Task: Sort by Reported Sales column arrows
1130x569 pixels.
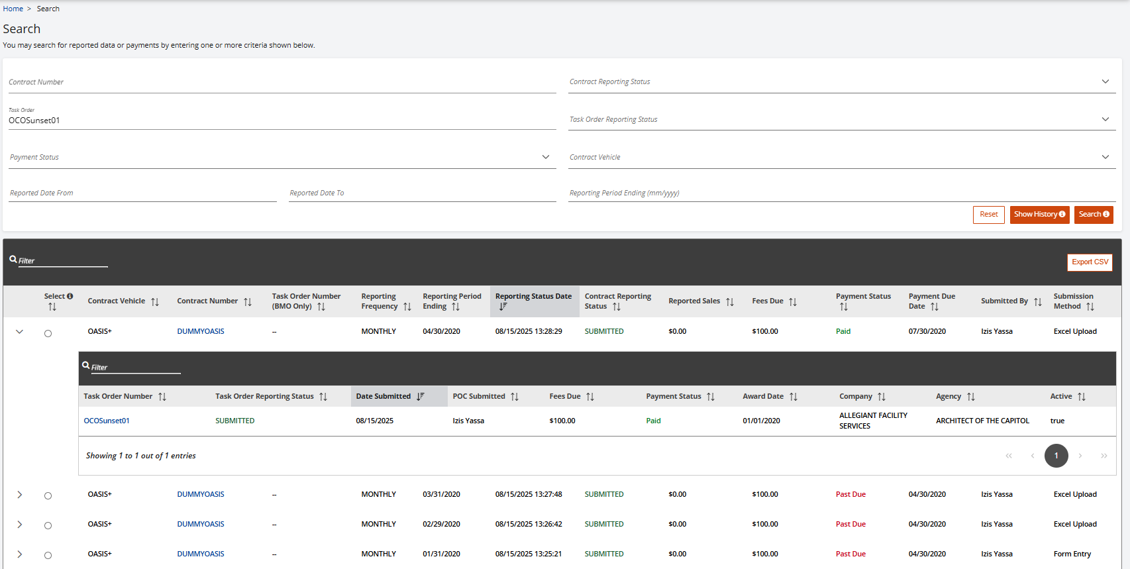Action: [x=730, y=302]
